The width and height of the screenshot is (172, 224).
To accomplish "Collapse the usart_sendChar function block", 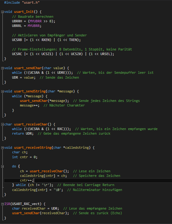I will [x=2, y=68].
